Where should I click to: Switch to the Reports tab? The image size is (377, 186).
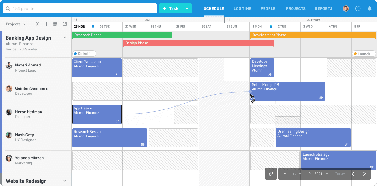[x=324, y=9]
